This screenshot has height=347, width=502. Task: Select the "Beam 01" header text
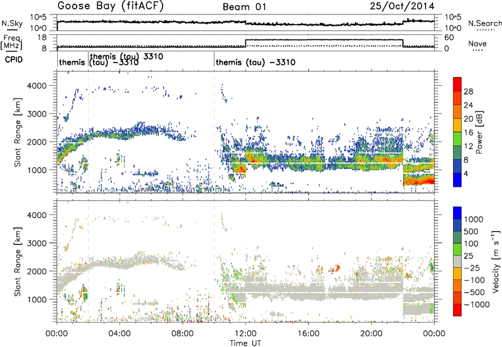[x=245, y=7]
